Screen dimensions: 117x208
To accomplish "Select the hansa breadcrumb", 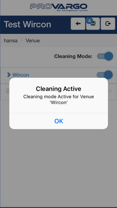I will pyautogui.click(x=11, y=41).
